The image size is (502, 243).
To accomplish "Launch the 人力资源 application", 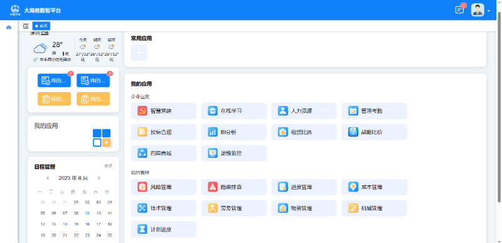I will (304, 111).
